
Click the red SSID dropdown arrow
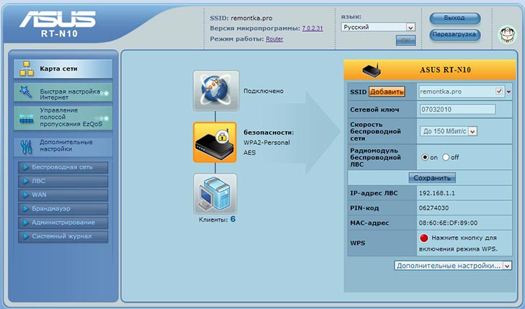click(x=509, y=91)
